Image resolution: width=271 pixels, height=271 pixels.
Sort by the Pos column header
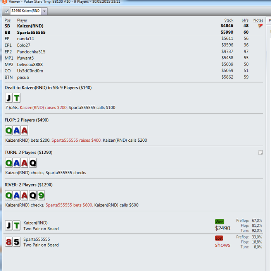[x=8, y=20]
